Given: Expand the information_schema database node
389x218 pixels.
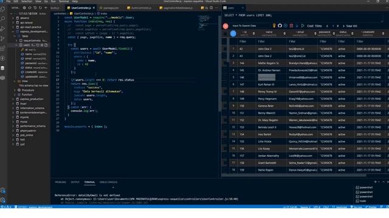Looking at the screenshot, I should (13, 108).
